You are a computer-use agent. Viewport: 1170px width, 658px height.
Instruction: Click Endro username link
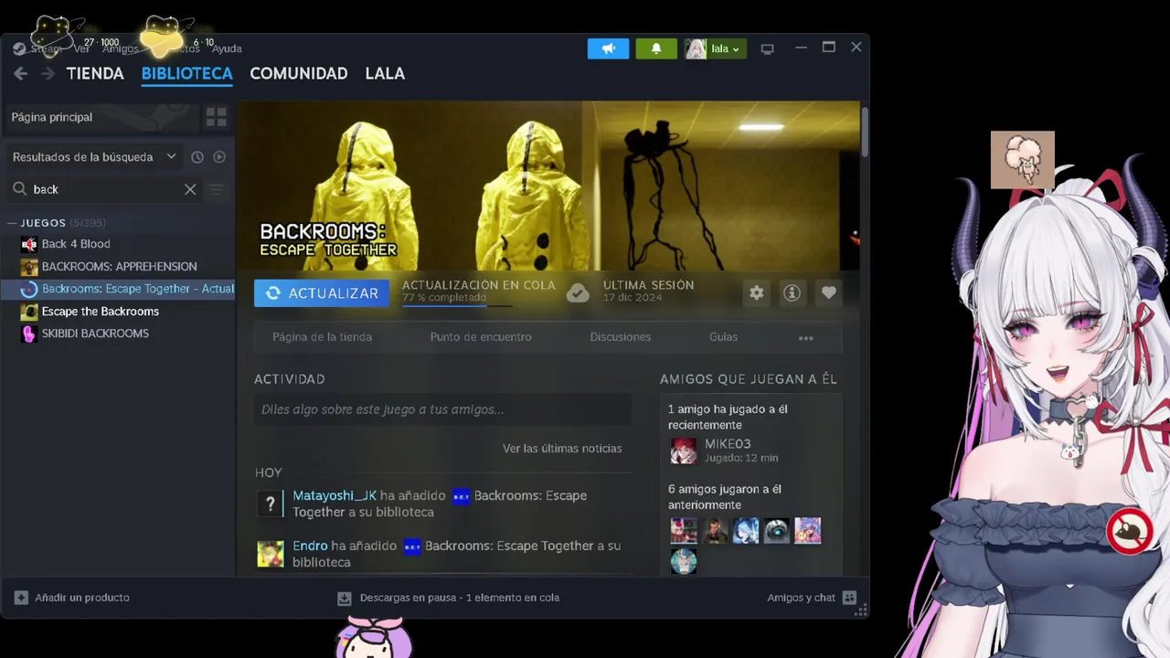(x=310, y=546)
